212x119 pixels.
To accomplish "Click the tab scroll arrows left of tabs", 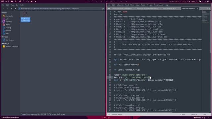I will coord(109,8).
